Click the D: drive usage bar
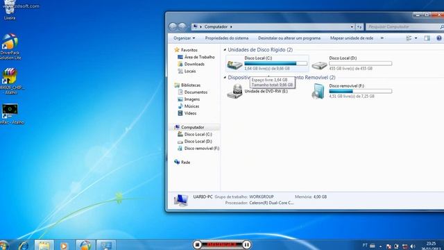444x250 pixels. [361, 63]
